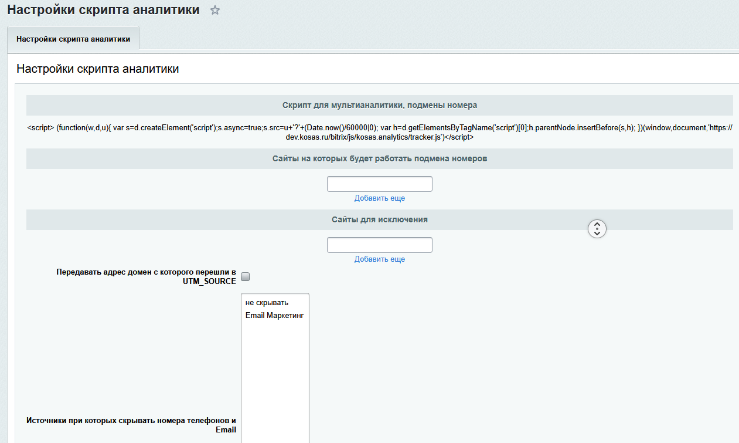Viewport: 739px width, 443px height.
Task: Focus the input for number substitution sites
Action: (379, 184)
